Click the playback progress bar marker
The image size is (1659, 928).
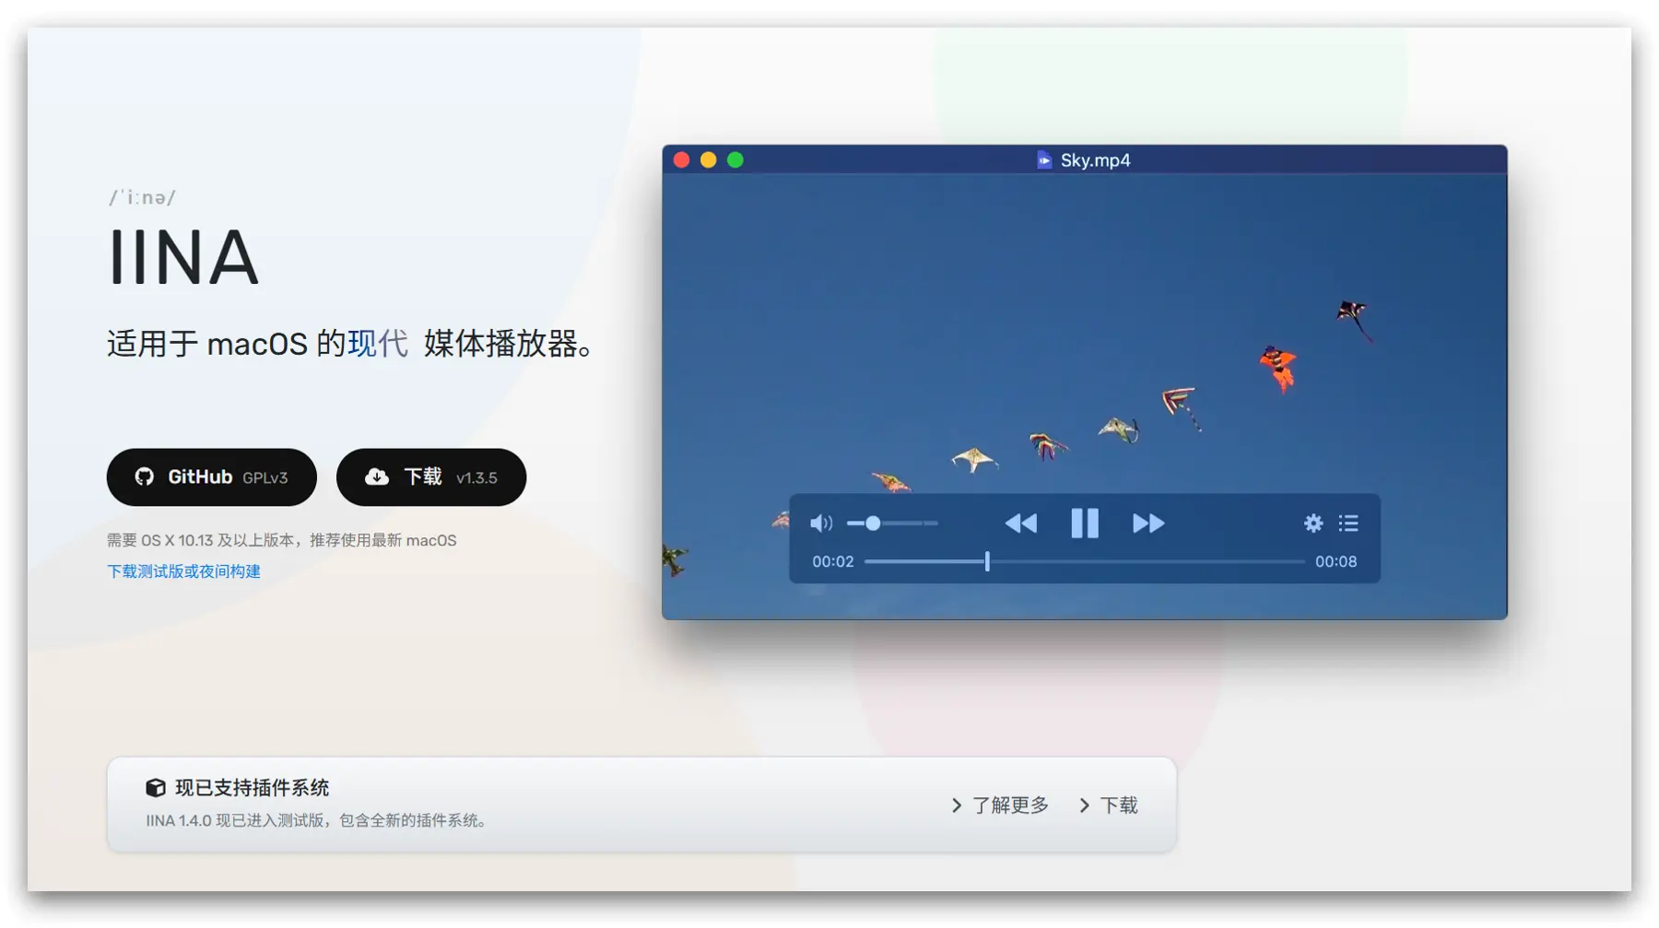(x=987, y=561)
